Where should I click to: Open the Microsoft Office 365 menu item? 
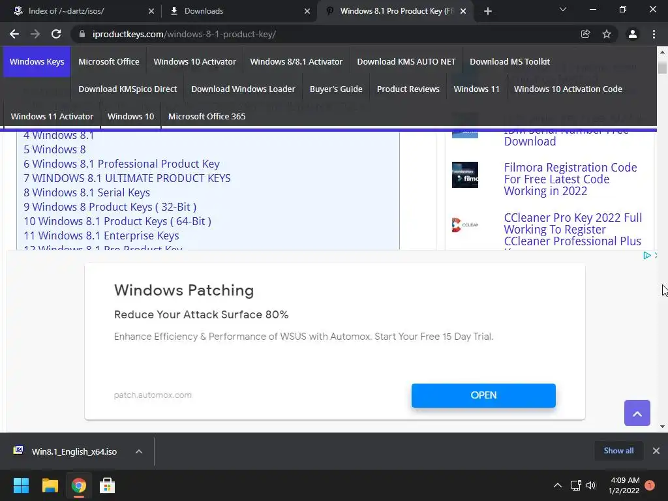(207, 116)
